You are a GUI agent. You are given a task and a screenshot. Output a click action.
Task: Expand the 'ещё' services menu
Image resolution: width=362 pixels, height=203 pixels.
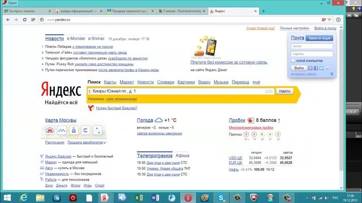click(x=256, y=82)
